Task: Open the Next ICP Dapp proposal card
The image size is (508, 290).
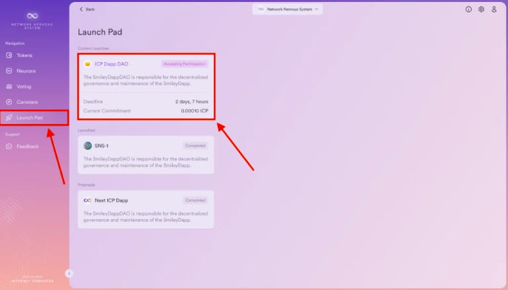Action: (146, 209)
